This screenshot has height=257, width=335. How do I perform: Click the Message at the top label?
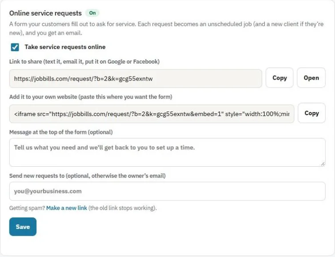(61, 132)
